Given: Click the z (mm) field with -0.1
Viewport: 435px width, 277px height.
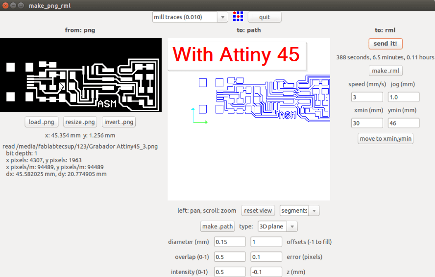Looking at the screenshot, I should pos(266,272).
